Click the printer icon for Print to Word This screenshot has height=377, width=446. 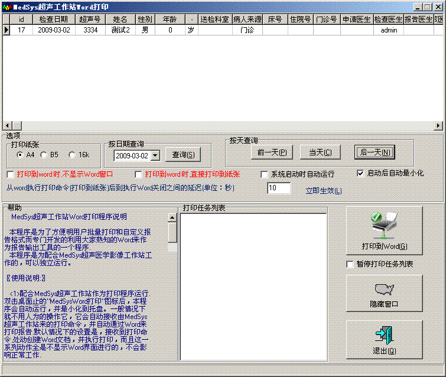(x=384, y=225)
